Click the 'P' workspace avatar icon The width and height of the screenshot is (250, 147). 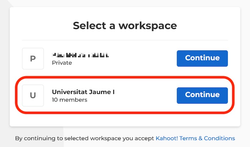(33, 59)
